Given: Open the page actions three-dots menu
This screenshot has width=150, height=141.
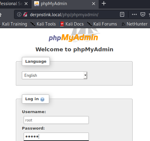Looking at the screenshot, I should tap(134, 14).
